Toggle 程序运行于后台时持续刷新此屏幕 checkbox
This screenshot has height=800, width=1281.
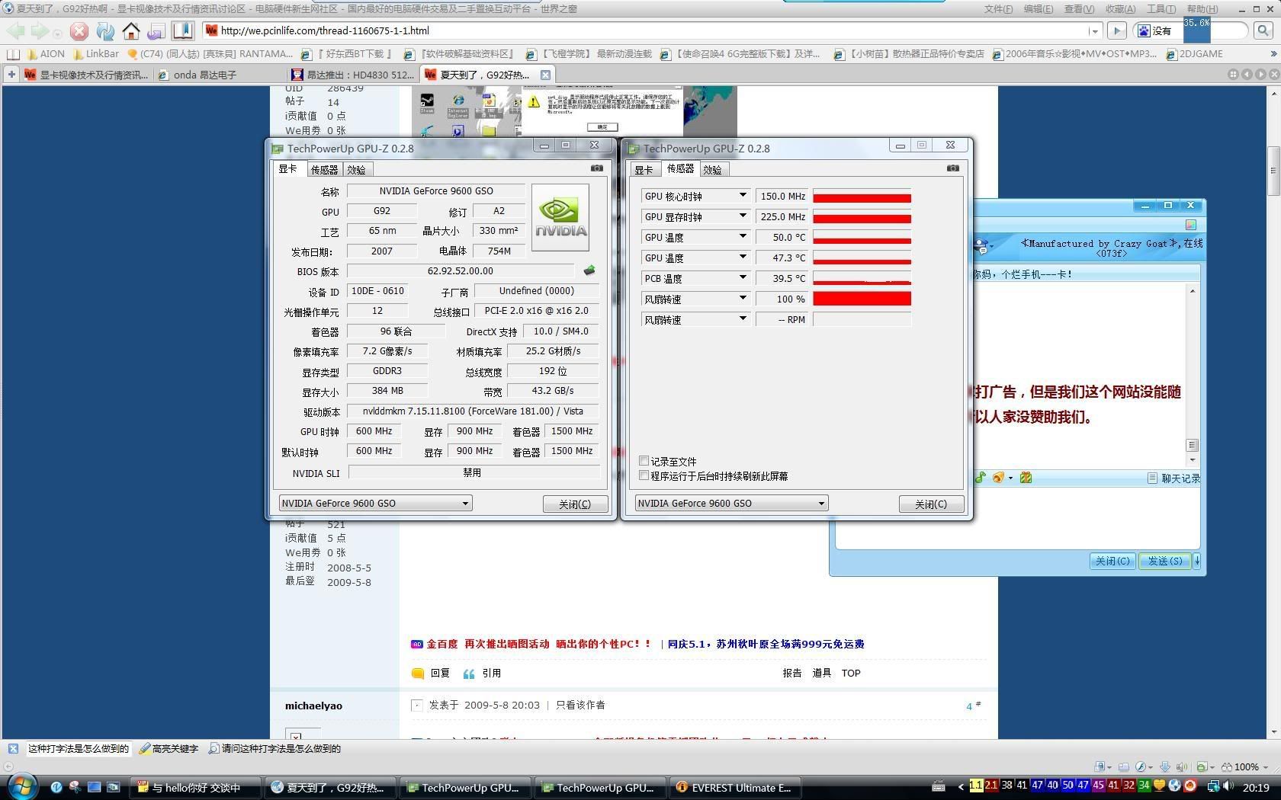point(644,475)
